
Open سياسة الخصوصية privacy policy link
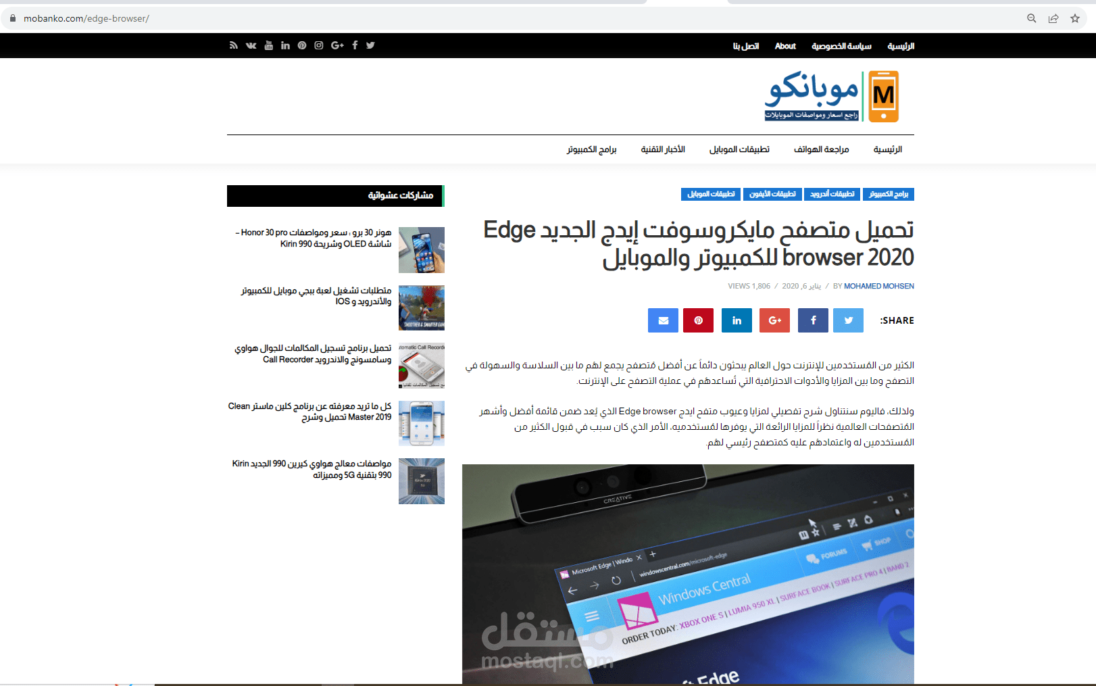[x=841, y=46]
